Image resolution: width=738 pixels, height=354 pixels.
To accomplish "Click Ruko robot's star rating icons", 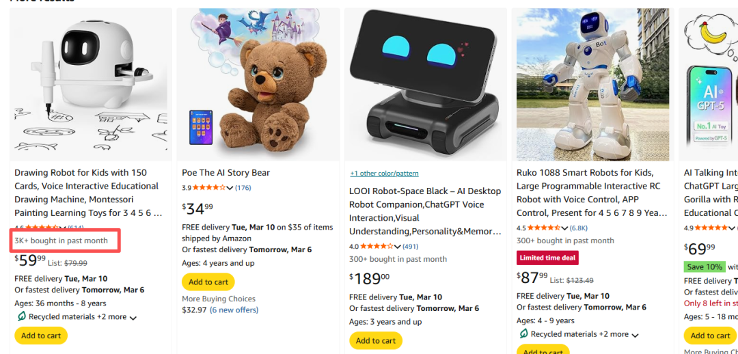I will click(543, 228).
